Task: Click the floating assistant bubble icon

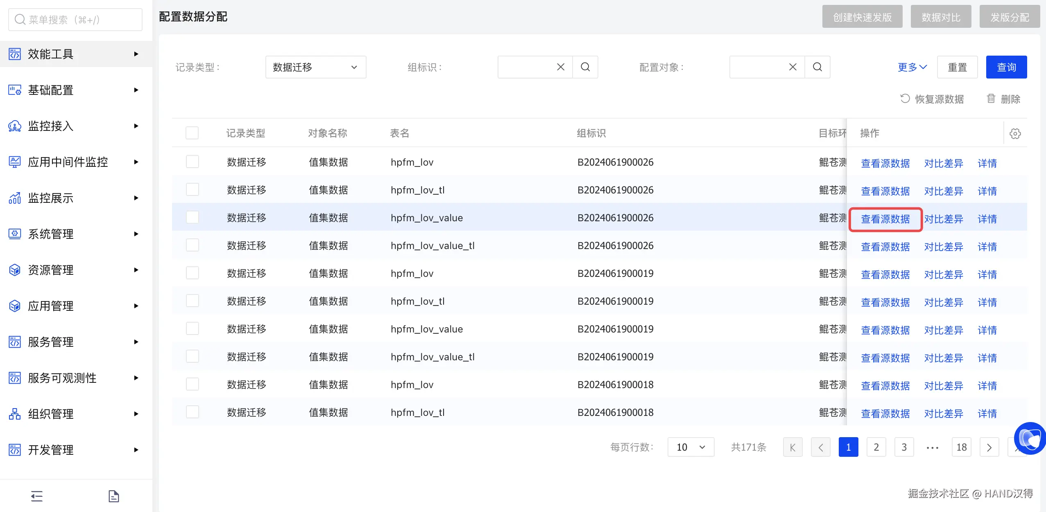Action: tap(1030, 438)
